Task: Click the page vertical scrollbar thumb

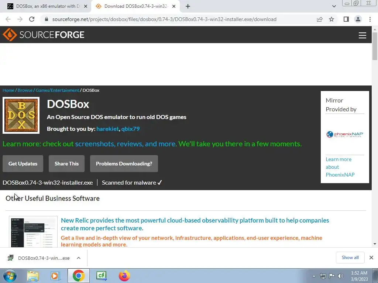Action: click(375, 46)
